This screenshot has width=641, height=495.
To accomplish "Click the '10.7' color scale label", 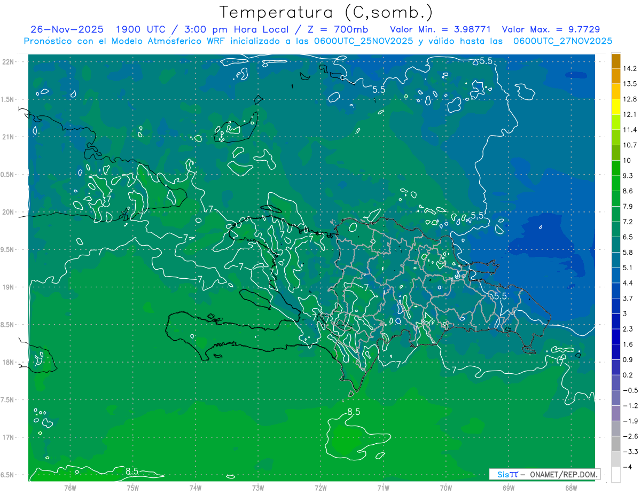I will (630, 145).
